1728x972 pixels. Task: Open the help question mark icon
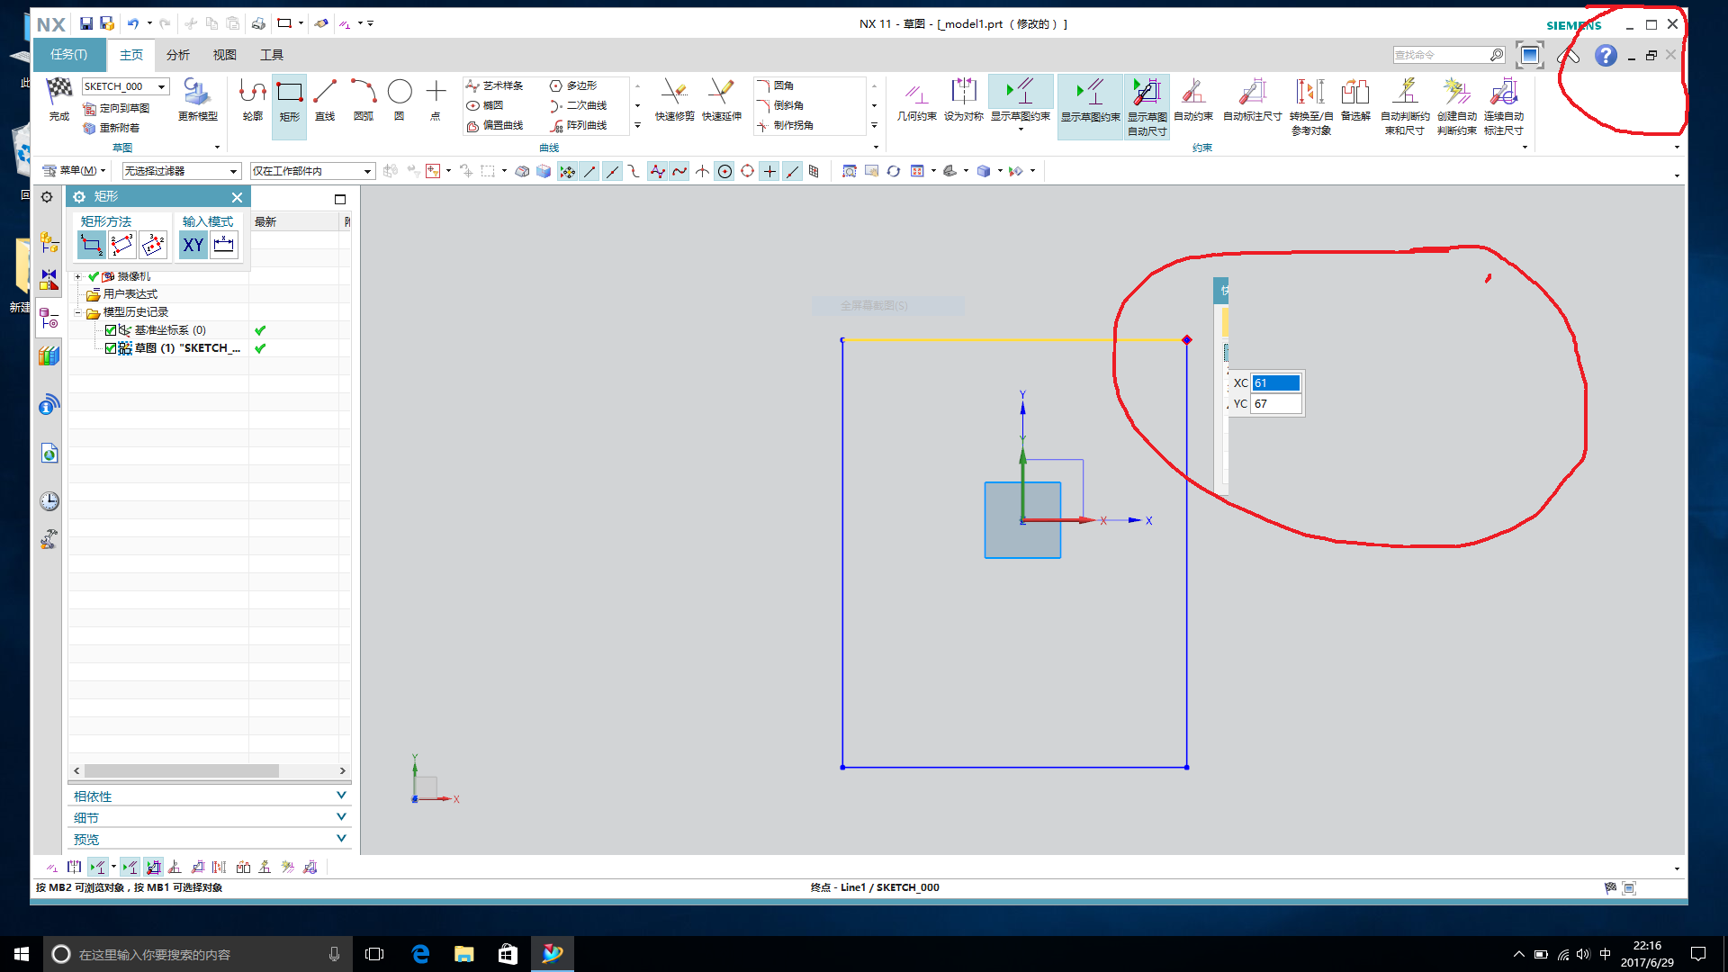click(x=1606, y=56)
